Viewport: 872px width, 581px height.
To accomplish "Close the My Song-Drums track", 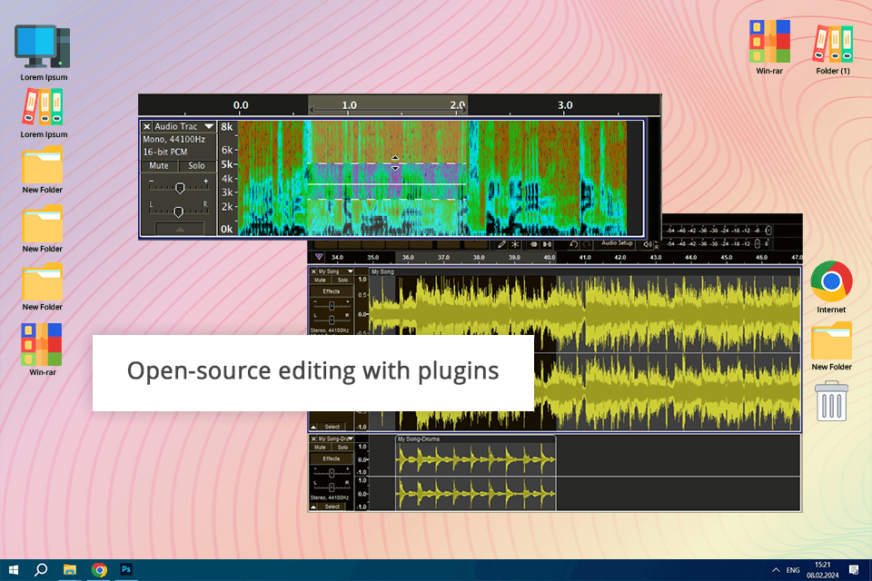I will [x=313, y=438].
